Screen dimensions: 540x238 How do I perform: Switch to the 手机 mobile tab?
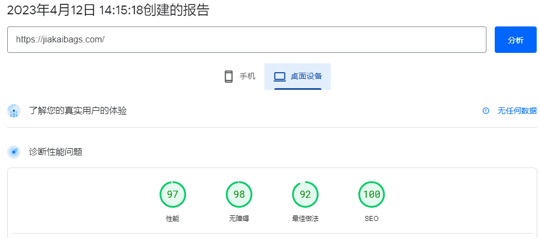tap(240, 76)
